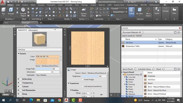The image size is (183, 103).
Task: Click the AutoCAD application menu logo
Action: [x=3, y=3]
